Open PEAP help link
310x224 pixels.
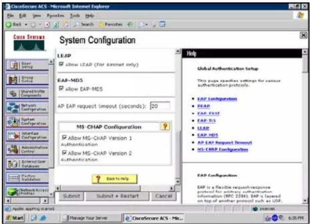[x=204, y=106]
